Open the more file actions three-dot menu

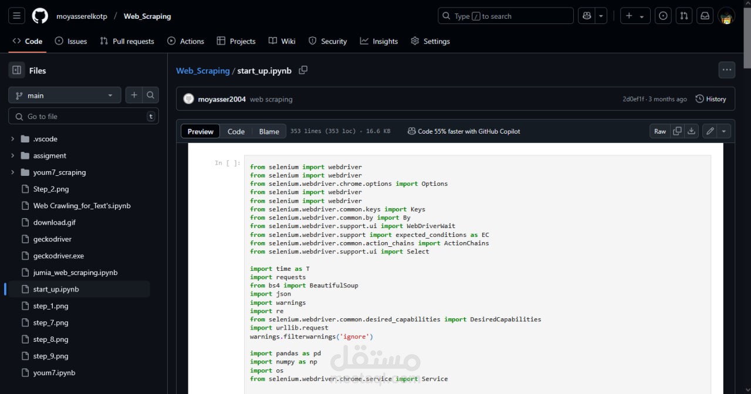tap(727, 70)
